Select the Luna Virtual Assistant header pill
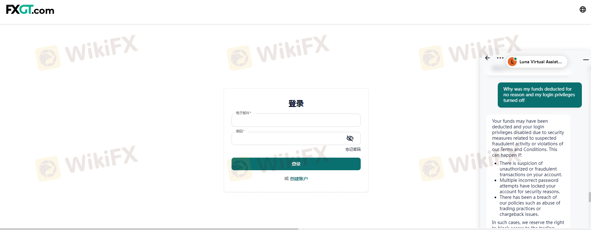 [x=536, y=62]
